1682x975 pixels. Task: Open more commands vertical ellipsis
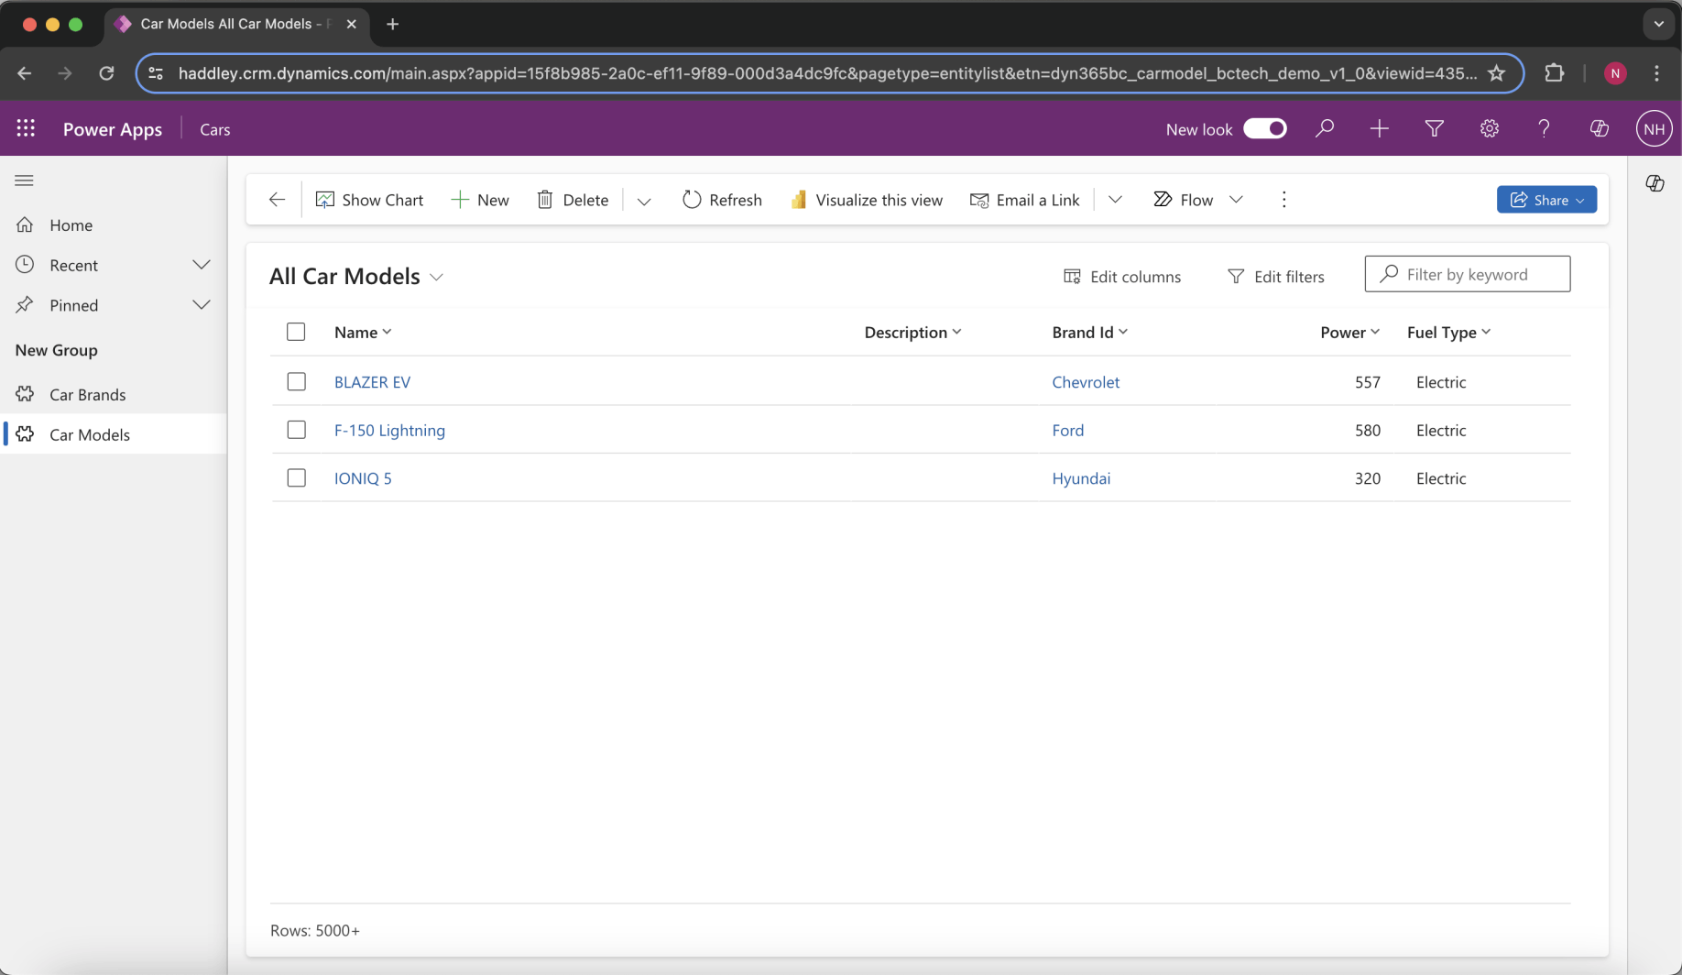pyautogui.click(x=1283, y=200)
